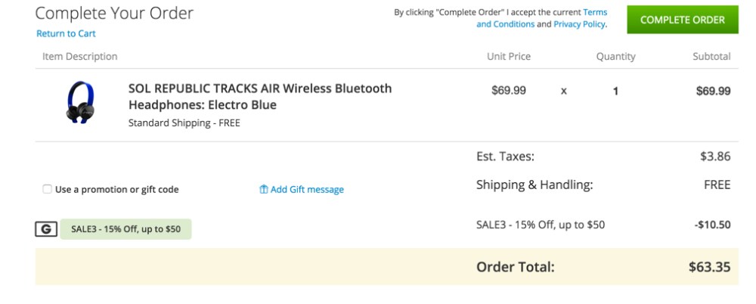
Task: Click the $3.86 estimated taxes amount
Action: click(x=715, y=157)
